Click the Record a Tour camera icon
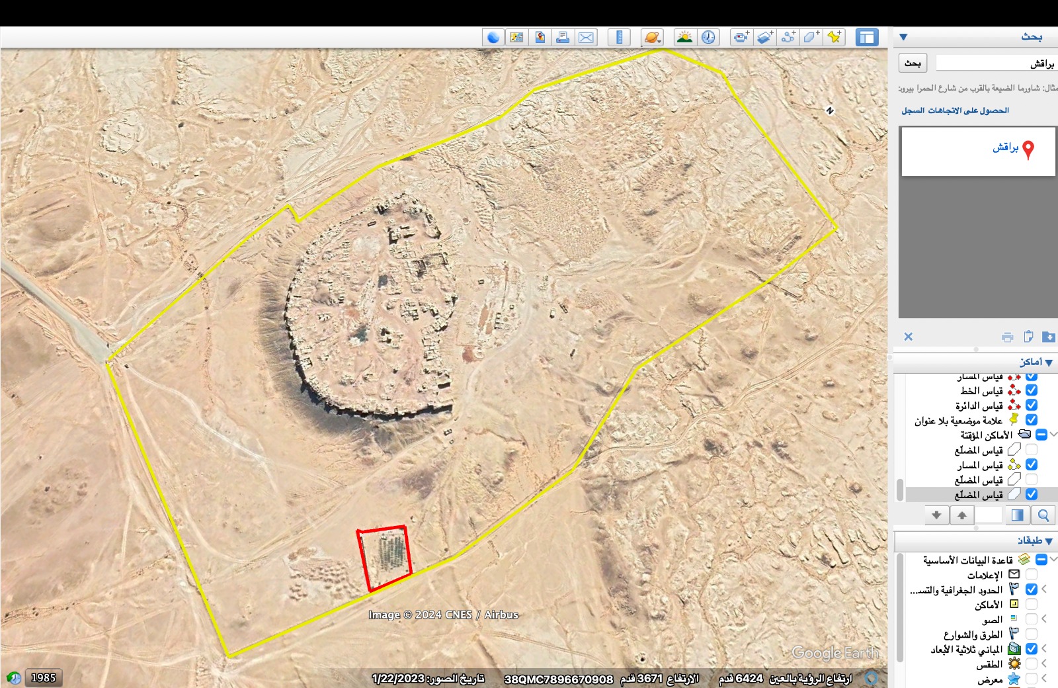Screen dimensions: 1058x688 [741, 37]
